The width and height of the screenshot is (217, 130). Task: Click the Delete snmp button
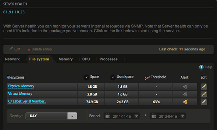tap(40, 49)
